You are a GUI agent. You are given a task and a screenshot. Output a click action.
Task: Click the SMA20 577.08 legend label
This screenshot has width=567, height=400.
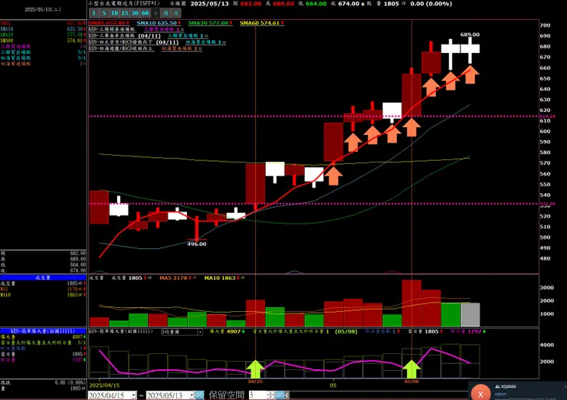pyautogui.click(x=211, y=23)
